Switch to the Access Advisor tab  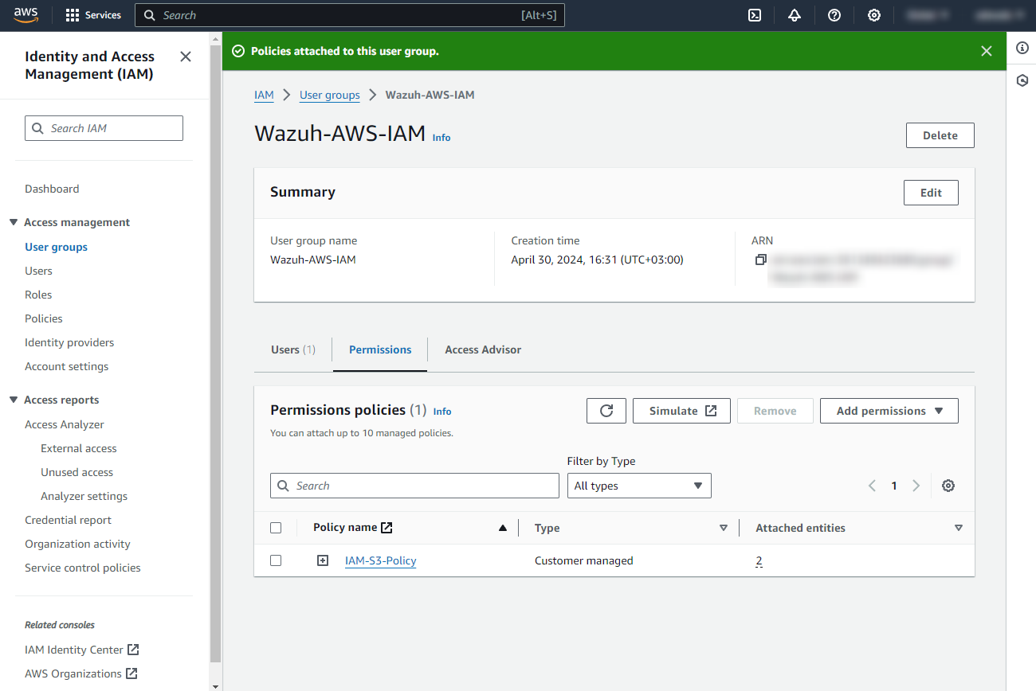click(483, 349)
